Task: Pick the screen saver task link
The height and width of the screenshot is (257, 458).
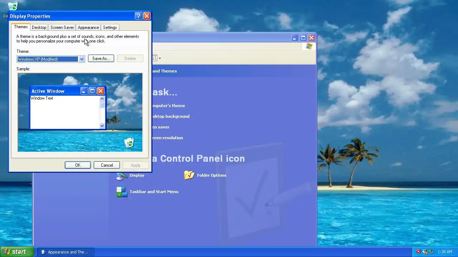Action: coord(161,127)
